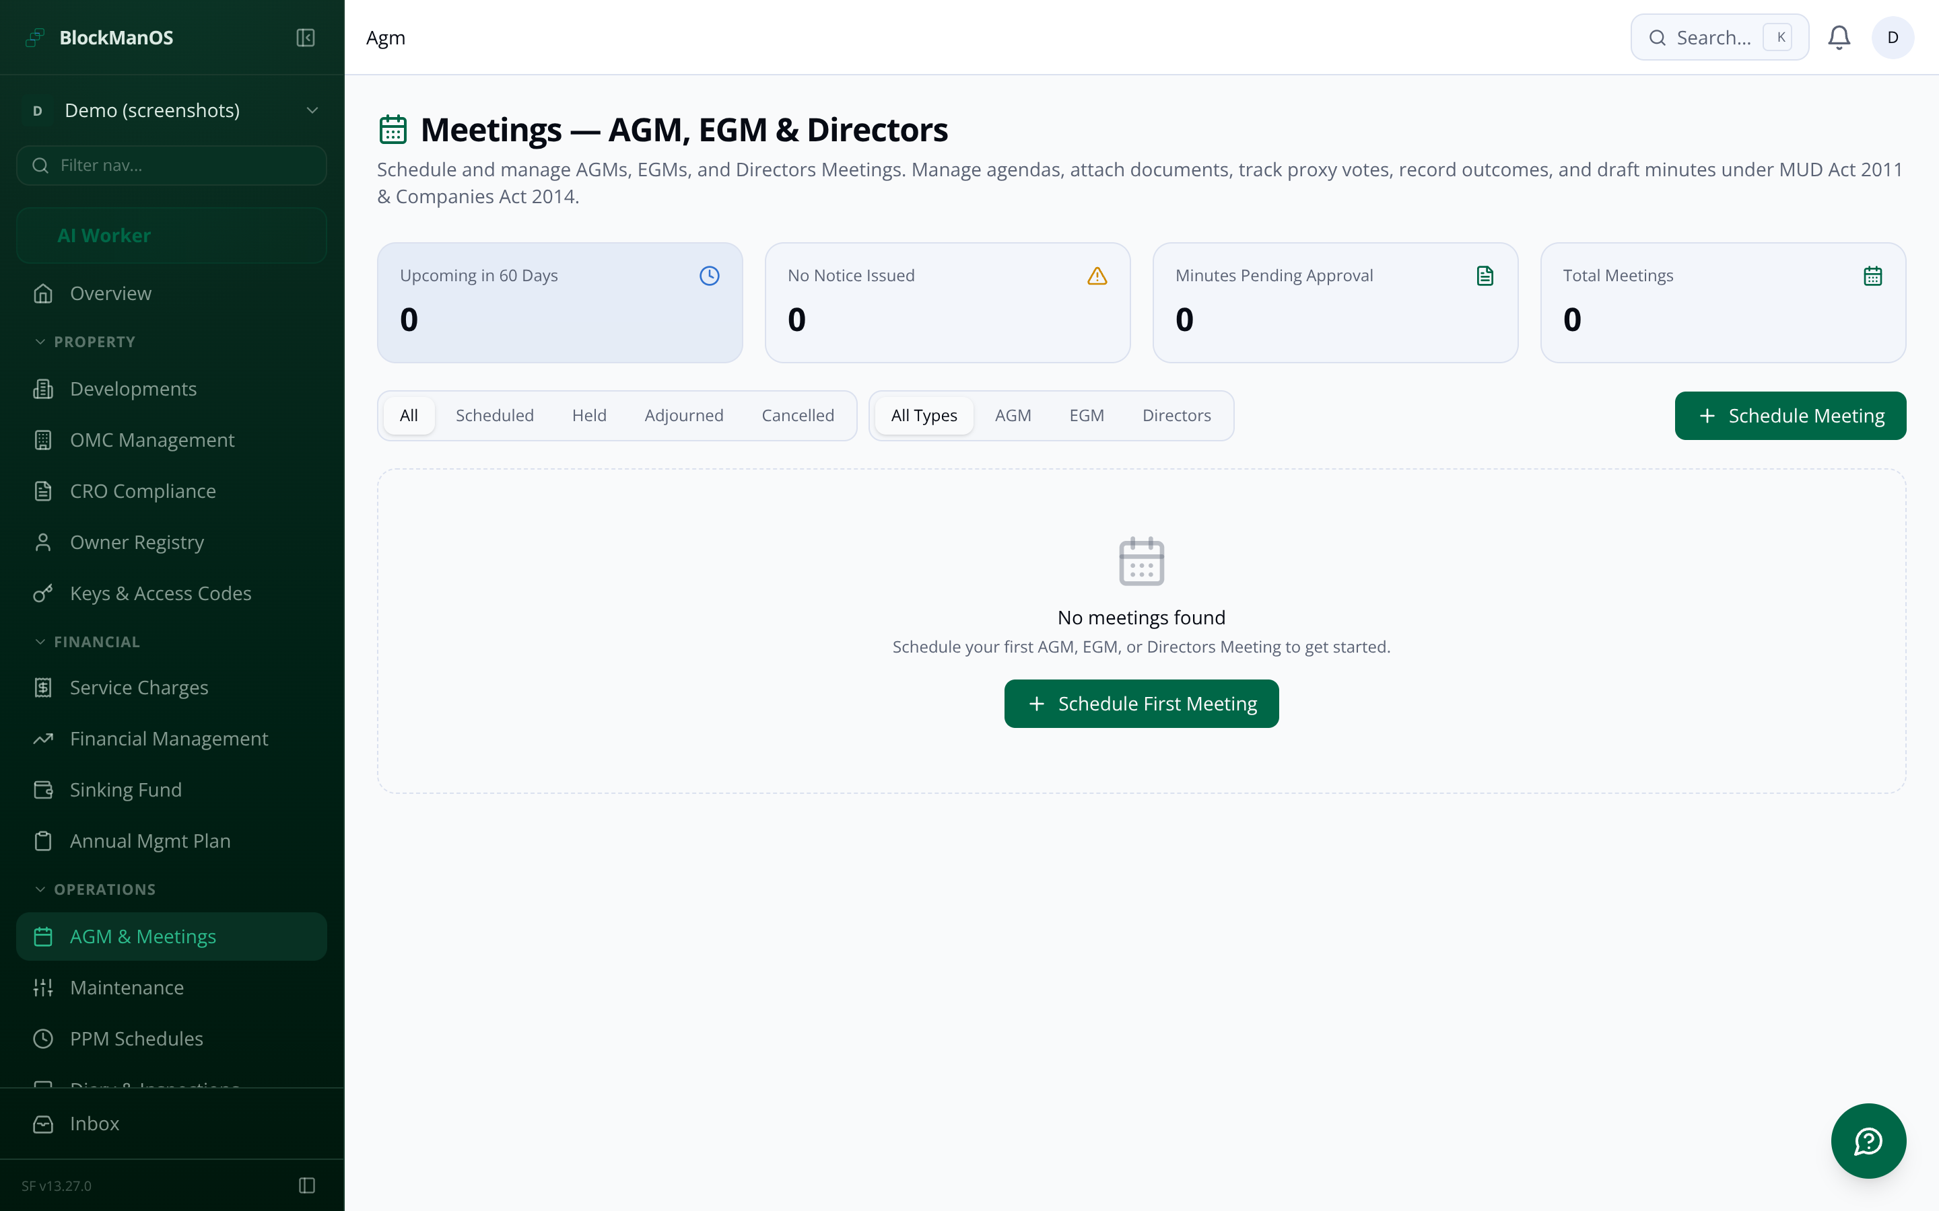
Task: Click the Sinking Fund wallet icon
Action: point(43,790)
